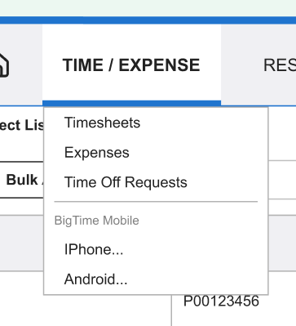Switch to the partially visible RES tab
The width and height of the screenshot is (296, 326).
[280, 65]
